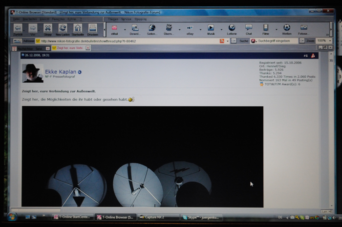Stop page loading with the Stopp button
The image size is (342, 227).
(47, 28)
